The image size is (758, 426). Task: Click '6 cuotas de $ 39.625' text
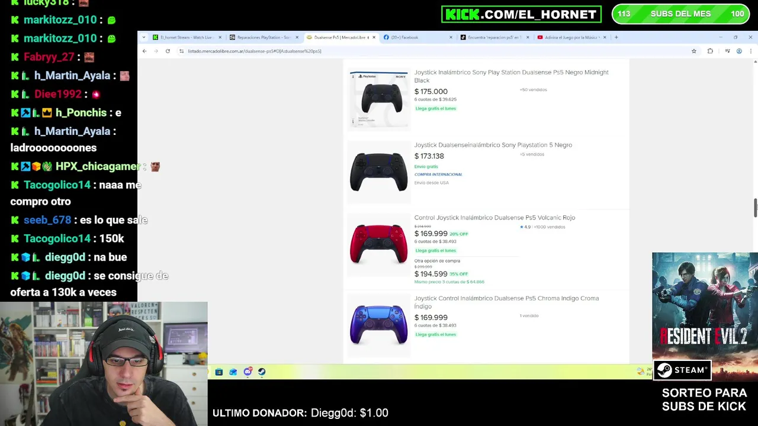pyautogui.click(x=435, y=99)
